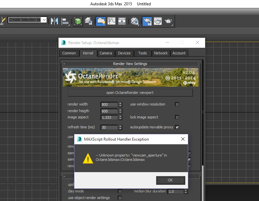Toggle the Ribbon panel icon
259x201 pixels.
point(101,21)
